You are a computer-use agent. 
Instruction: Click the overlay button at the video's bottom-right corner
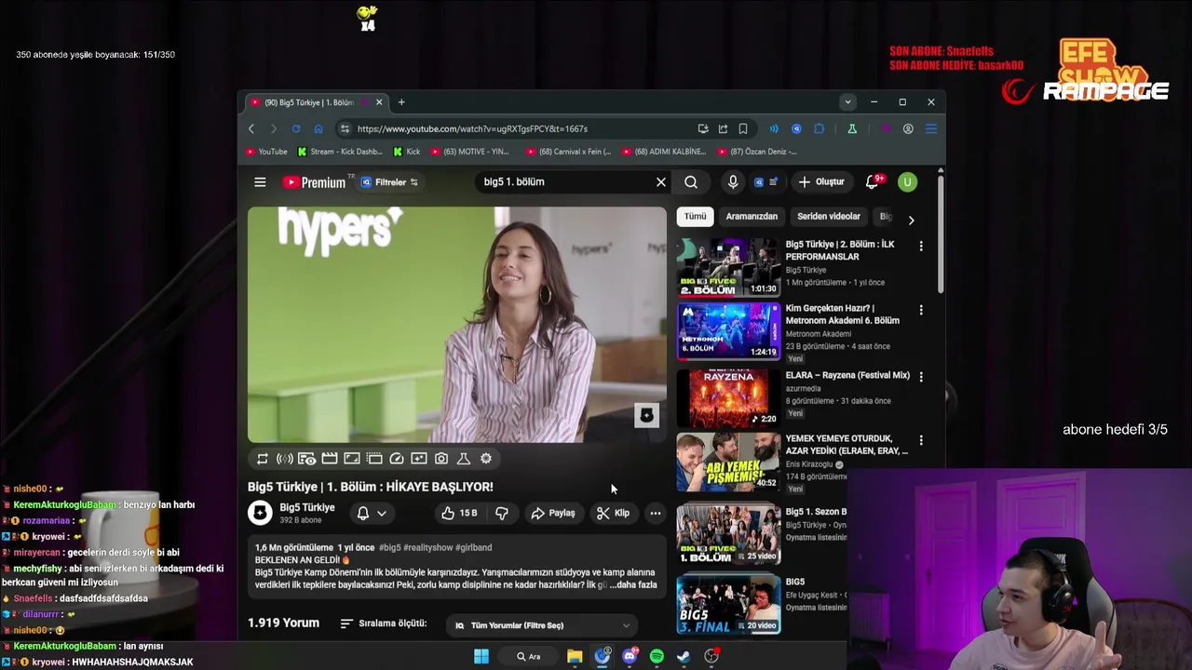[x=646, y=415]
